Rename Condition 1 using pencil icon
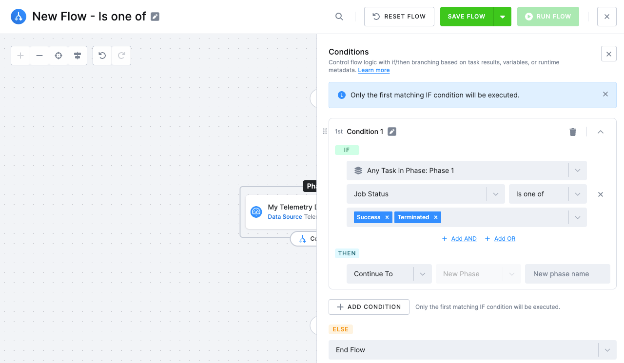 pyautogui.click(x=392, y=132)
